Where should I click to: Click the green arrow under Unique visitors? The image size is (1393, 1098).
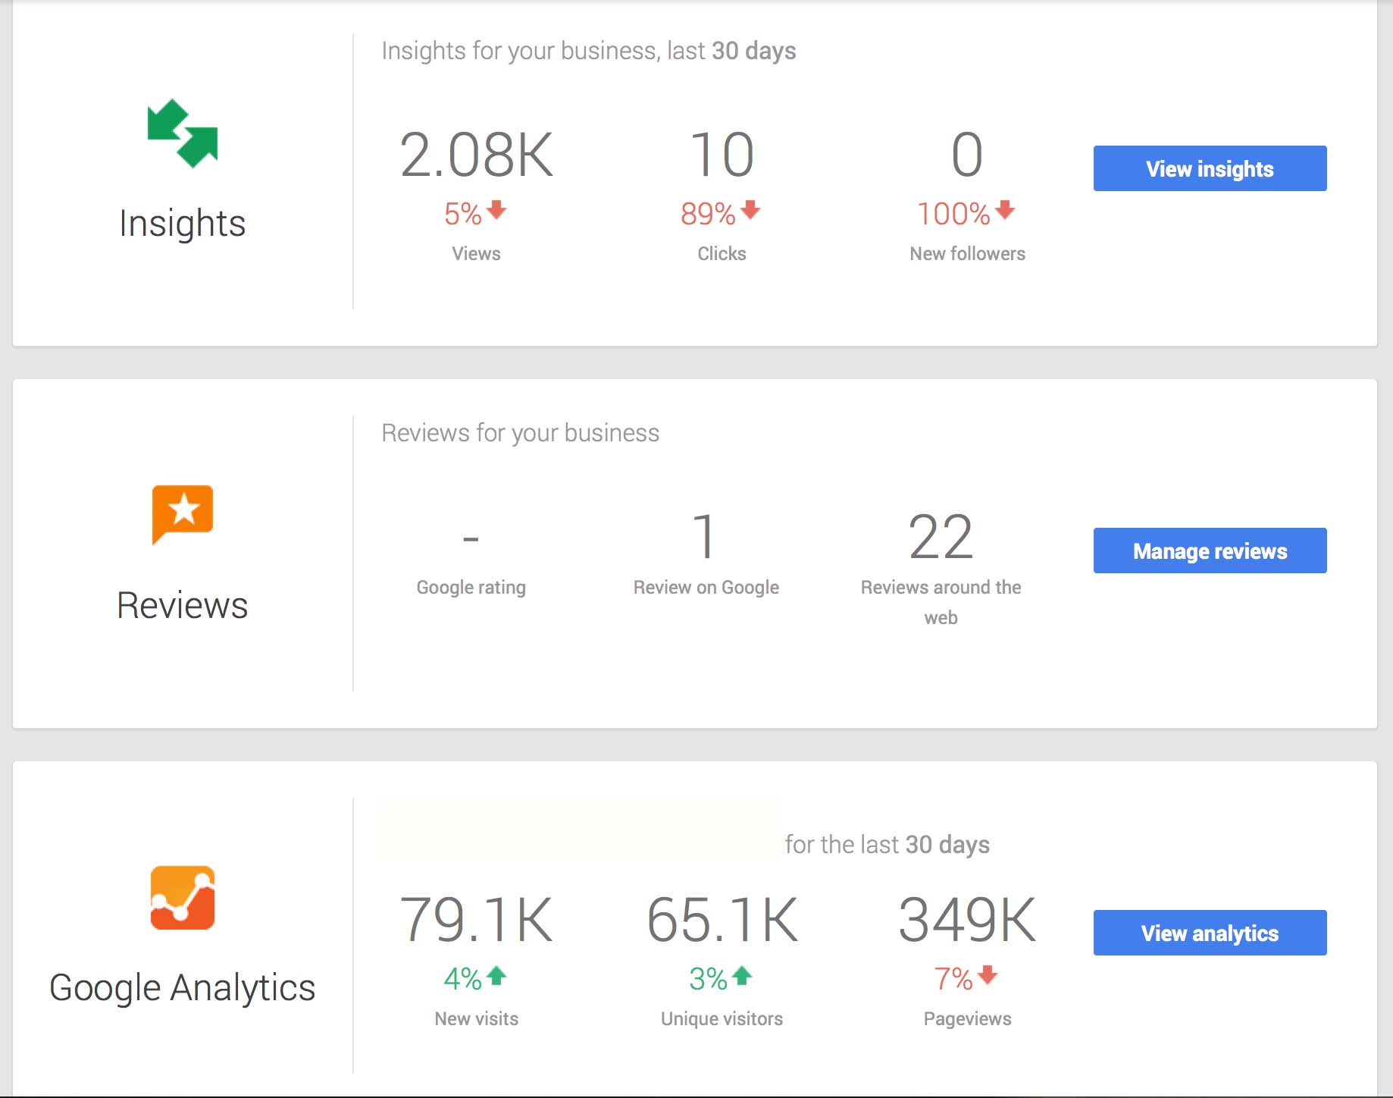(743, 978)
